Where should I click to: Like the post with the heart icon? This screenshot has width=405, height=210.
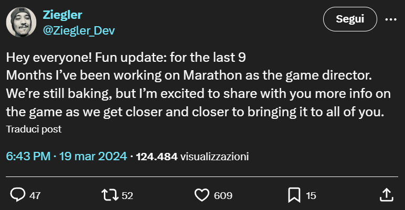[202, 195]
